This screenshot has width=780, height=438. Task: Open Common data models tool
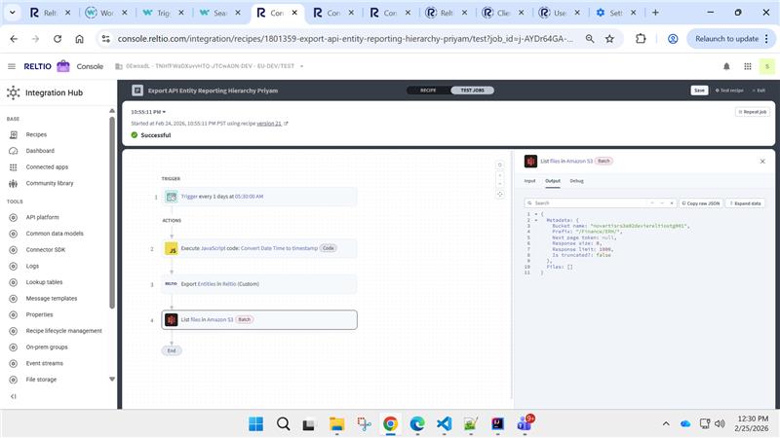coord(55,234)
